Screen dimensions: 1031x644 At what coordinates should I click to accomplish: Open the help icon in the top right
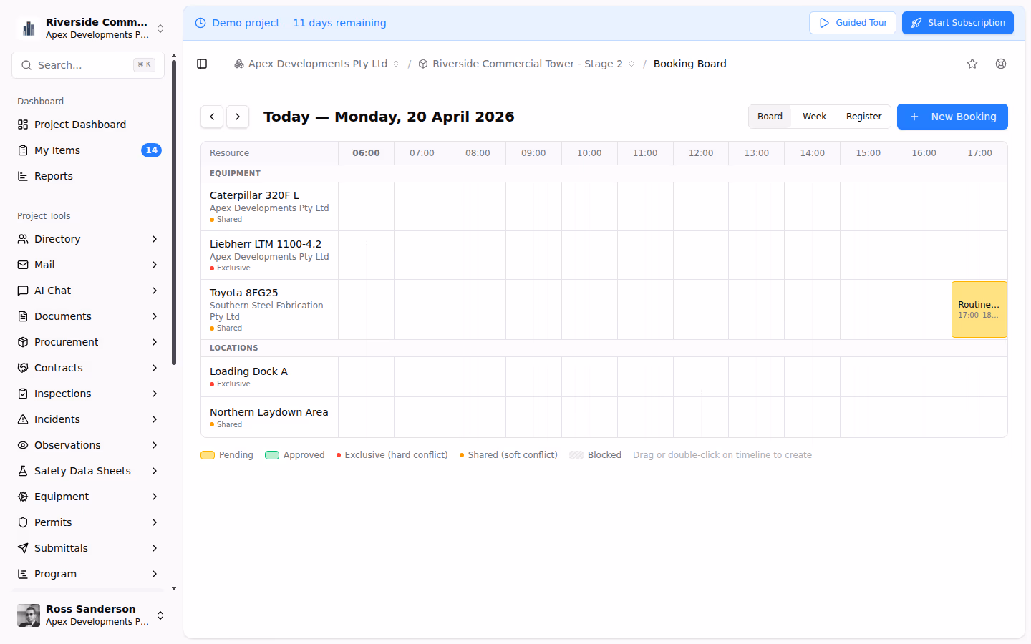1001,63
